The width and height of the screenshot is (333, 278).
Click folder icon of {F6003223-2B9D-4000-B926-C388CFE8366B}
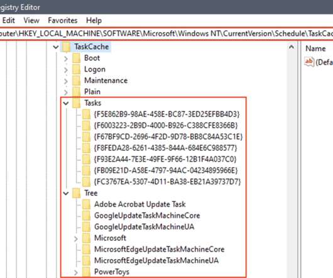pyautogui.click(x=86, y=126)
